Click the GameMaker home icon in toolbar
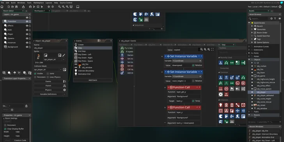The height and width of the screenshot is (142, 284). (x=2, y=7)
